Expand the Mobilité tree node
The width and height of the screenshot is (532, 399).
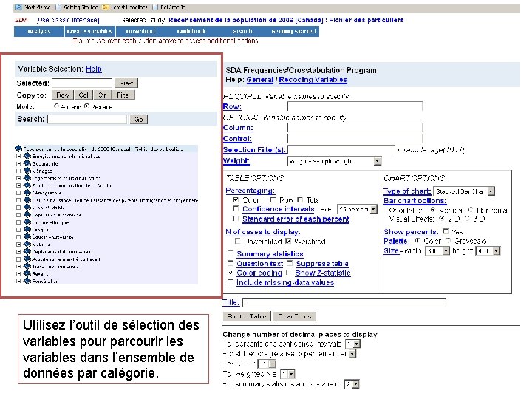(x=18, y=245)
